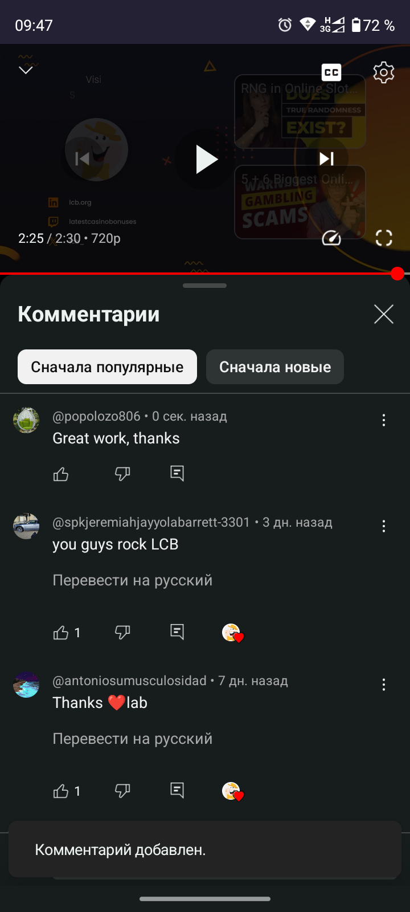Image resolution: width=410 pixels, height=912 pixels.
Task: Reply to the "Thanks lab" comment
Action: click(177, 791)
